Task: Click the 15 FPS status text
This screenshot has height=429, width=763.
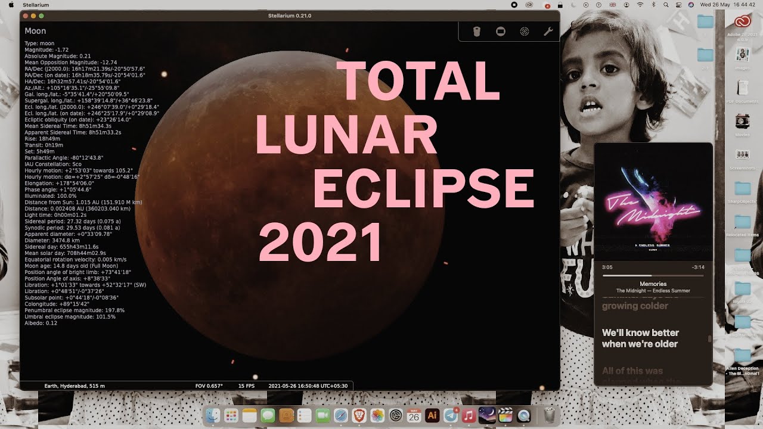Action: (x=247, y=386)
